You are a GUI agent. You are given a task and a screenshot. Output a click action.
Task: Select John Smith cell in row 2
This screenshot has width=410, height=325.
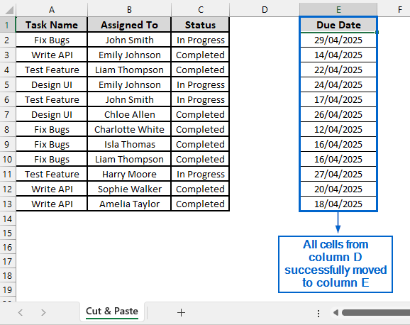tap(129, 40)
